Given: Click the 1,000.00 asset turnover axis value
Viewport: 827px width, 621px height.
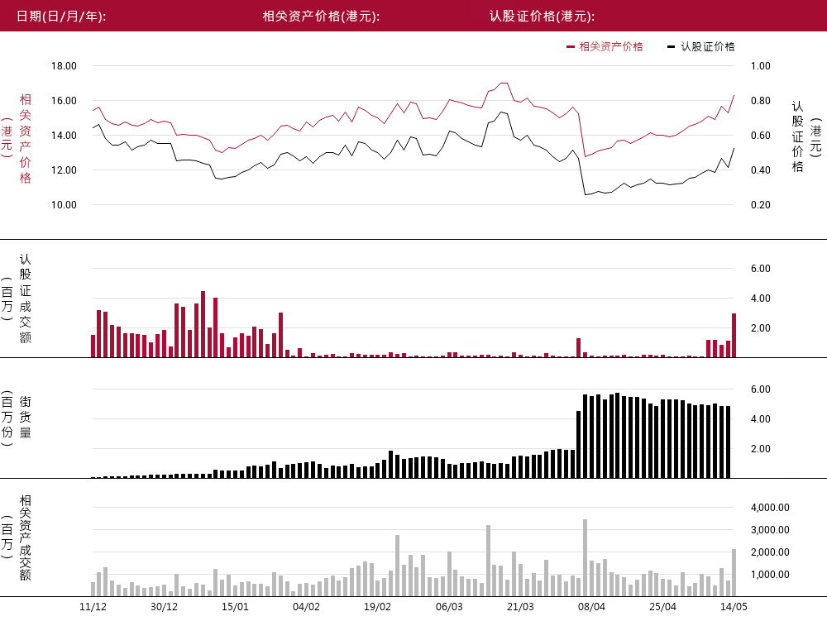Looking at the screenshot, I should (x=770, y=575).
